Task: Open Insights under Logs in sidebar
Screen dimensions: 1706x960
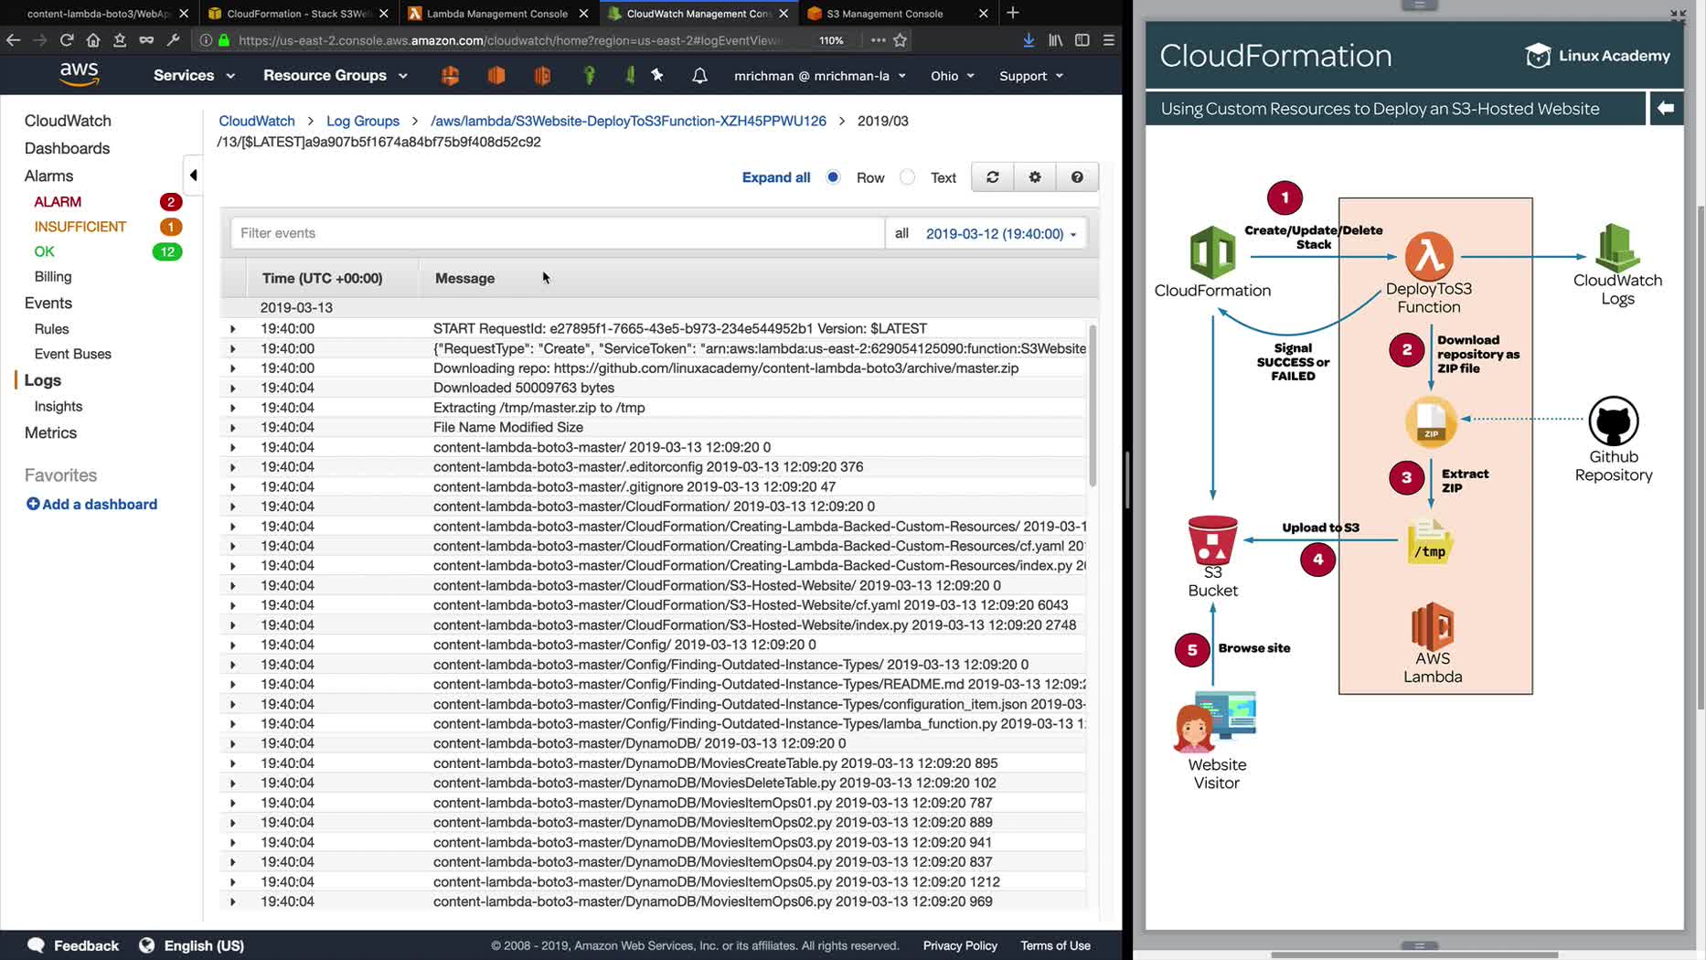Action: click(59, 407)
